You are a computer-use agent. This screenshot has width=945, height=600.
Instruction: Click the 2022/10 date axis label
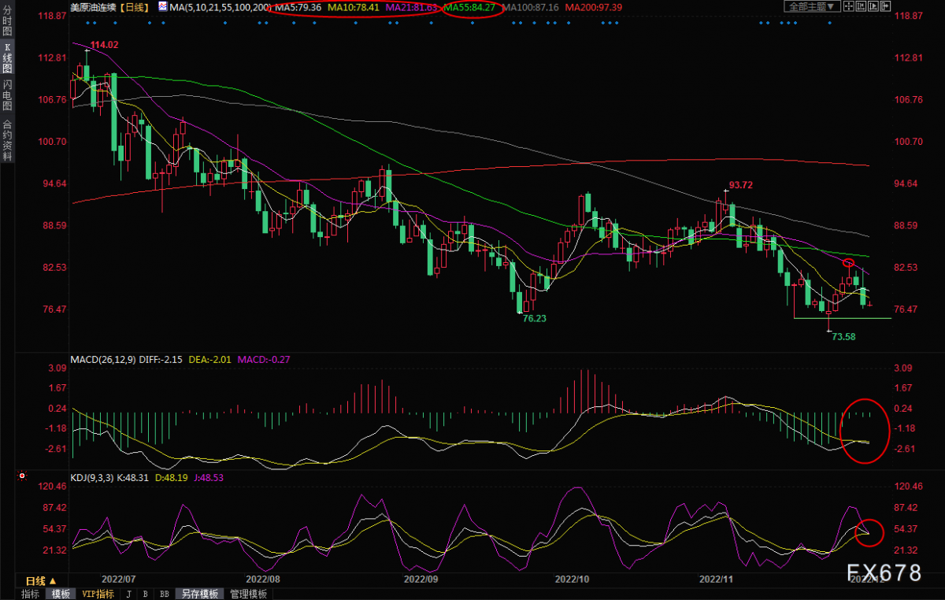click(x=573, y=578)
